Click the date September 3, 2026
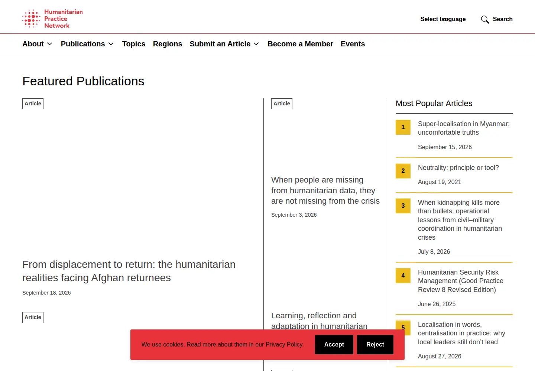 (x=294, y=215)
